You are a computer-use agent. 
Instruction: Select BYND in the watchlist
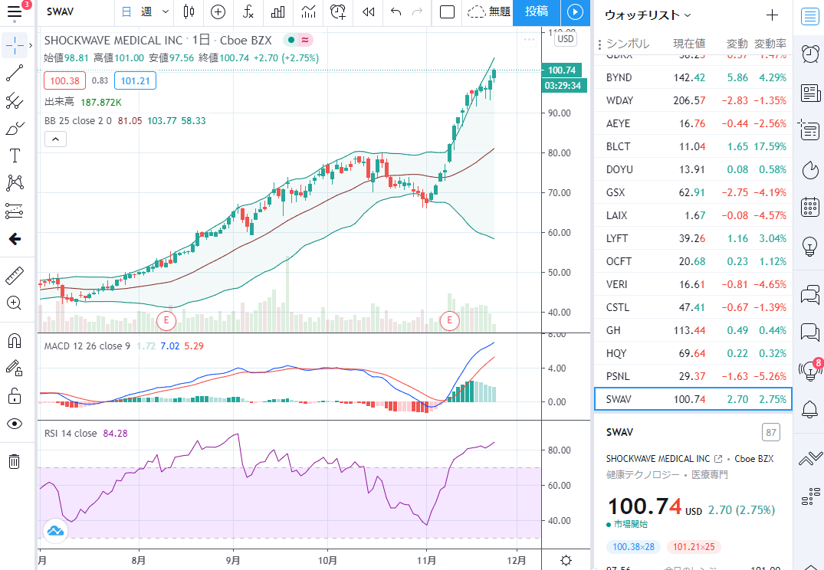pos(693,77)
